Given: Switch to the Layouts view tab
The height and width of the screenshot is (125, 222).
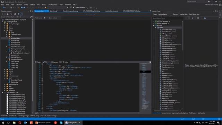Looking at the screenshot, I should (55, 62).
